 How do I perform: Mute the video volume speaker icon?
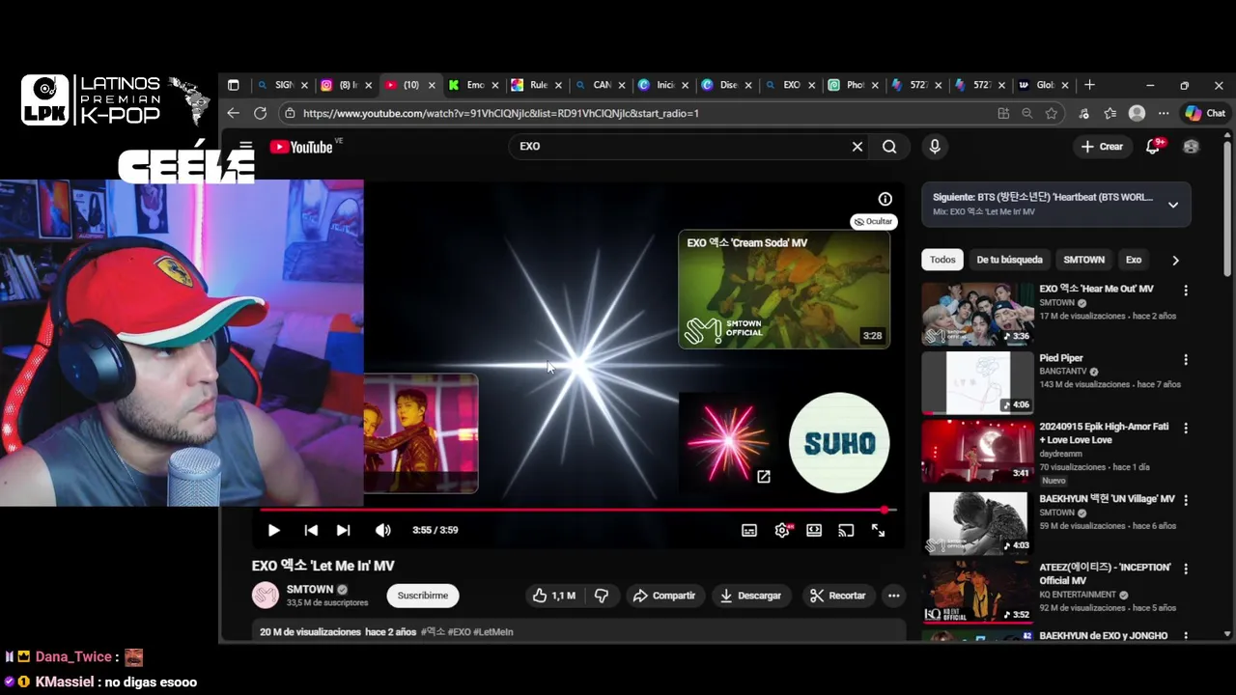(383, 530)
